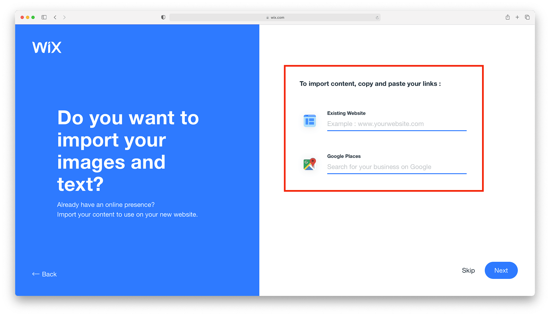Click the Existing Website import icon
550x316 pixels.
pyautogui.click(x=309, y=120)
